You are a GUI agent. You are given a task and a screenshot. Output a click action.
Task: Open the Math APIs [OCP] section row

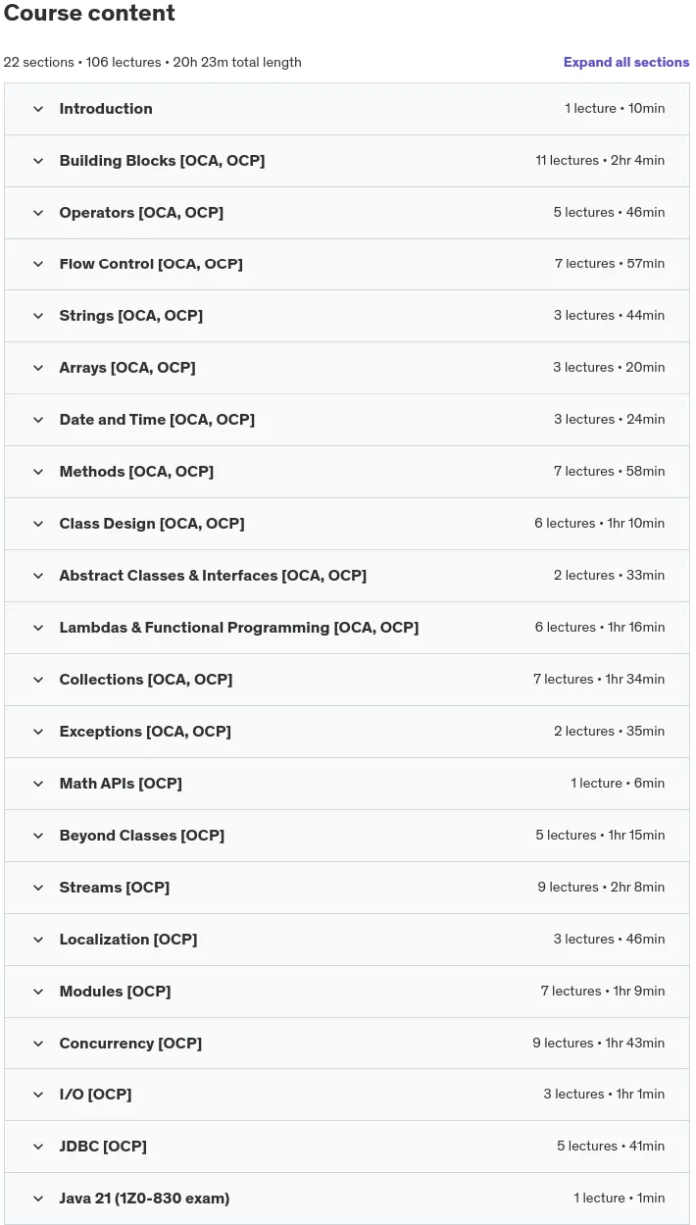pyautogui.click(x=347, y=784)
